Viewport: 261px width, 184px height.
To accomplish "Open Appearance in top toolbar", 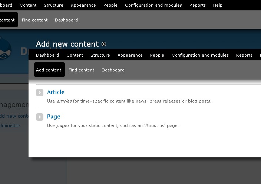I will click(83, 5).
